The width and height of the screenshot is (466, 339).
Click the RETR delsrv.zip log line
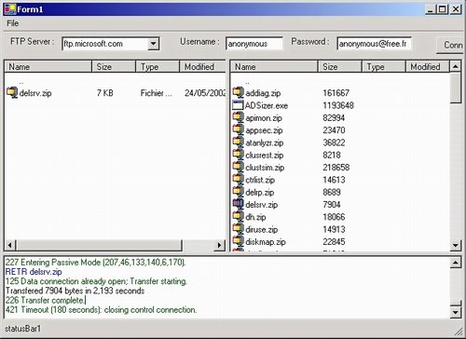[x=34, y=272]
